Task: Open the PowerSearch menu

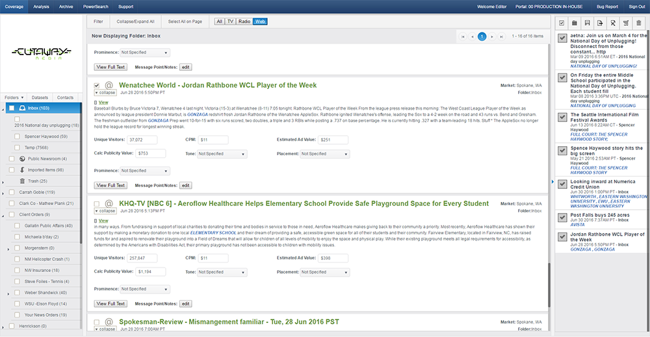Action: pos(96,6)
